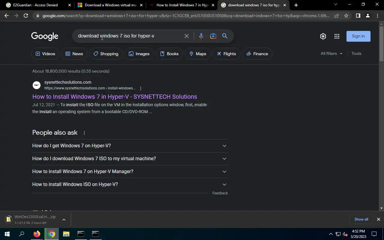Viewport: 384px width, 240px height.
Task: Open more options for the sysnettechsolutions result
Action: point(141,88)
